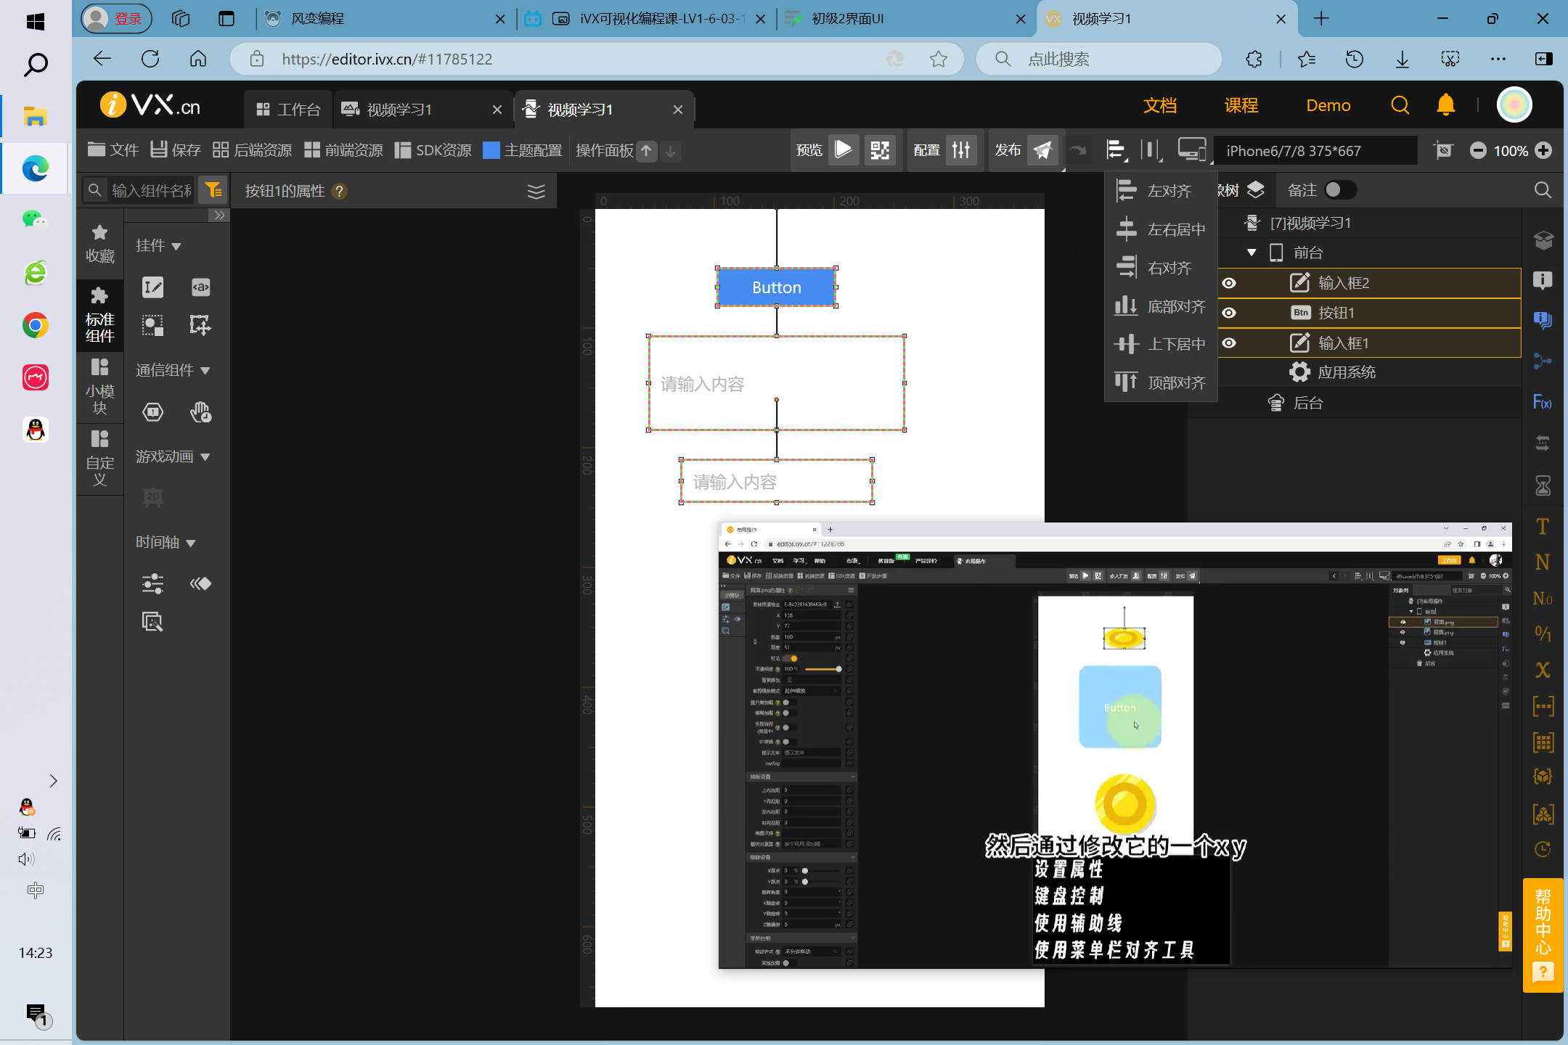Image resolution: width=1568 pixels, height=1045 pixels.
Task: Open the horizontal alignment tool icon
Action: pos(1116,150)
